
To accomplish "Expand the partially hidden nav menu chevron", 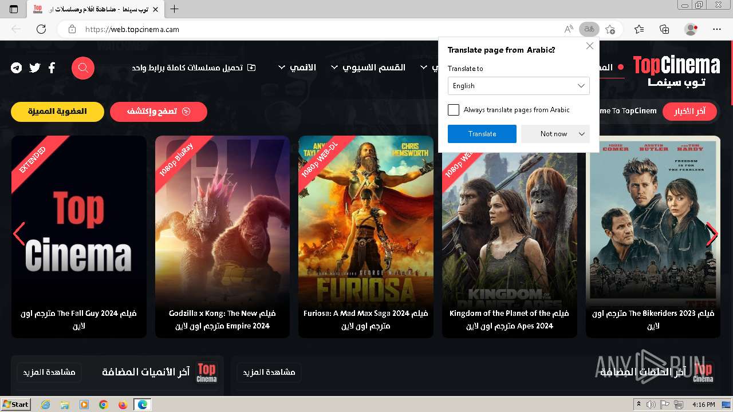I will pos(424,68).
